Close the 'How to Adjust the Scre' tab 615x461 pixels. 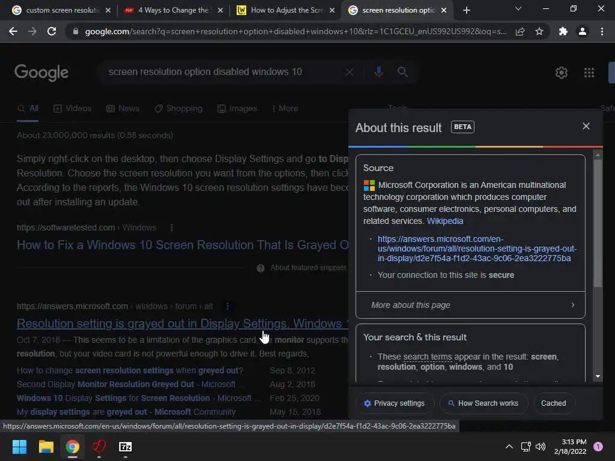[x=332, y=10]
